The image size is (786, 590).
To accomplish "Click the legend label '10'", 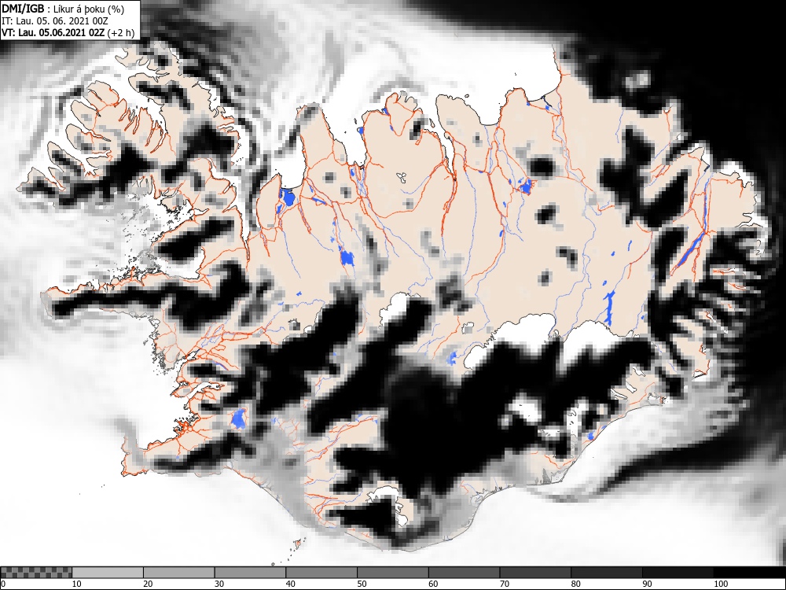I will (76, 584).
